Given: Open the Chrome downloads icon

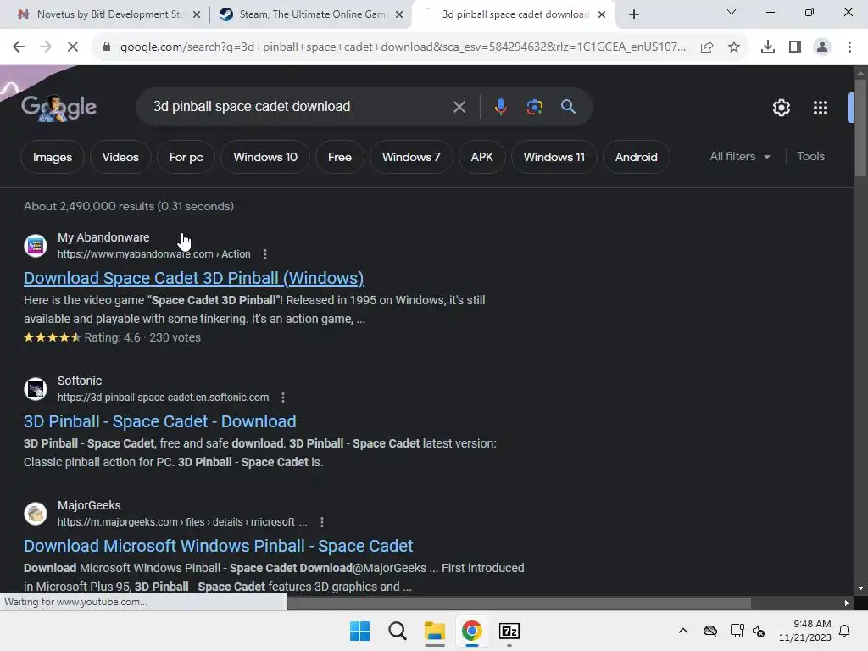Looking at the screenshot, I should coord(768,47).
